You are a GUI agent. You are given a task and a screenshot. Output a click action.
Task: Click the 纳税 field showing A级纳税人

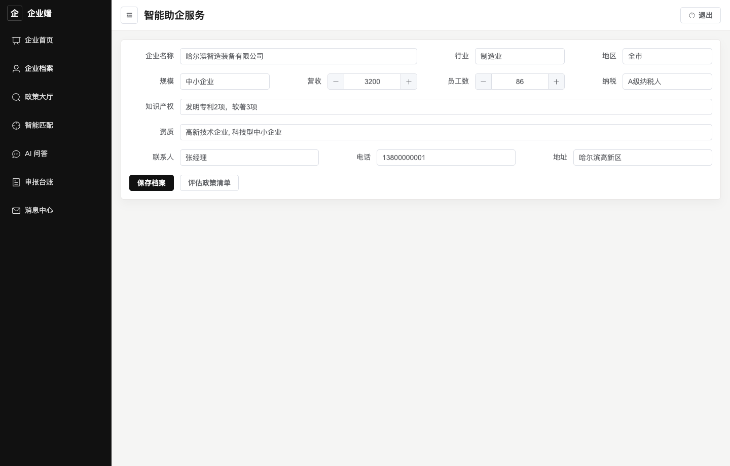point(667,82)
